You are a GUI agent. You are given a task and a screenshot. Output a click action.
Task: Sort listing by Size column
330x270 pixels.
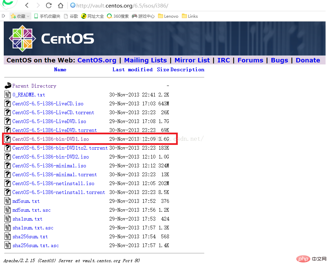click(x=163, y=70)
